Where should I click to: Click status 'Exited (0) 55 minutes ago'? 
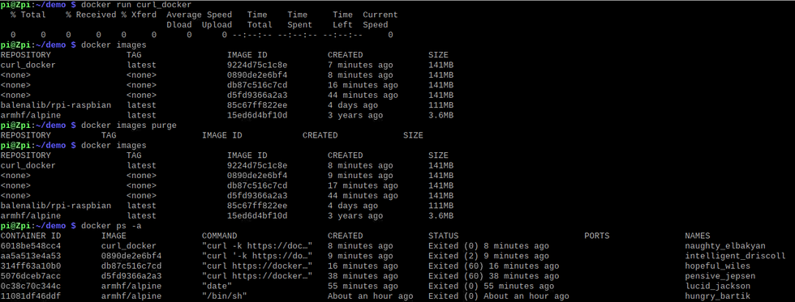pyautogui.click(x=492, y=286)
